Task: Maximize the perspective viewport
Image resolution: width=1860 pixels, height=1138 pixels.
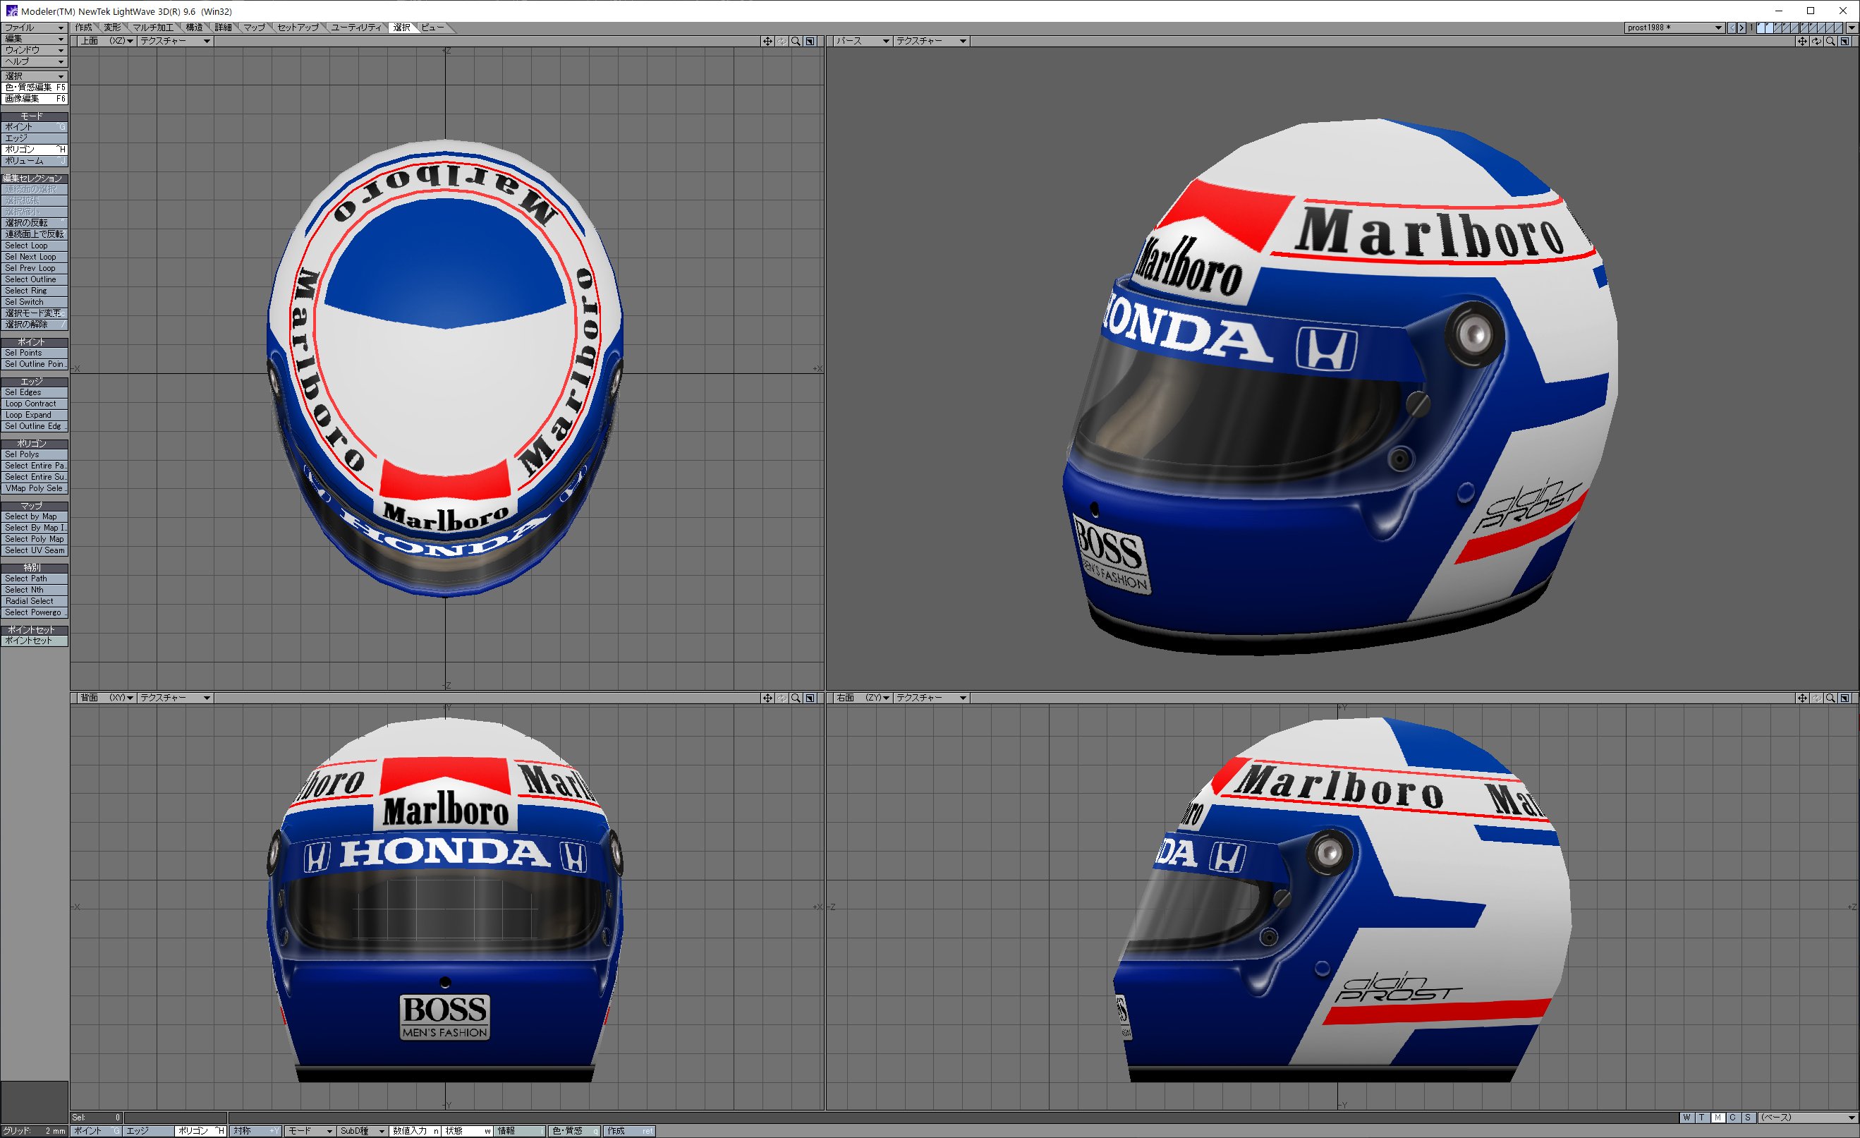Action: (x=1845, y=42)
